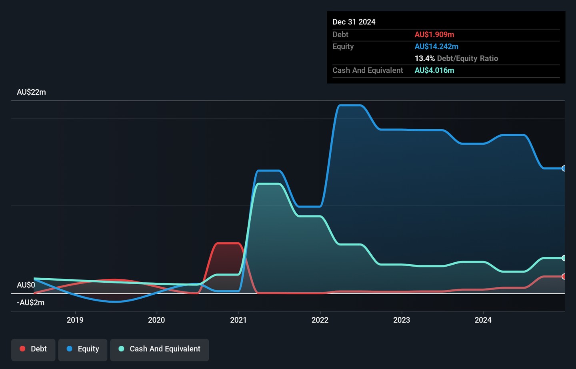Click the teal Cash endpoint marker on the chart
The height and width of the screenshot is (369, 576).
[x=564, y=258]
